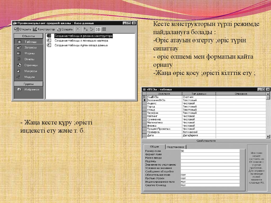Open the Индексированное поле value Нет

tap(210, 182)
